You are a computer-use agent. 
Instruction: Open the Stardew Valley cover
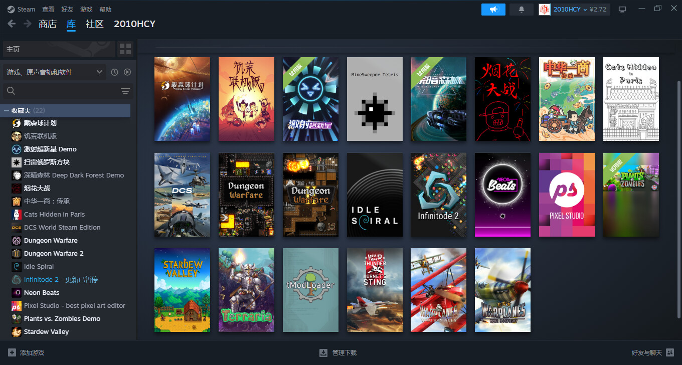click(x=182, y=290)
